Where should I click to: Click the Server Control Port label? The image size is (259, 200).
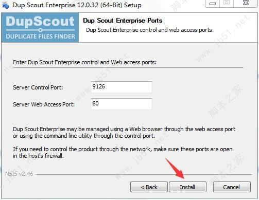[38, 87]
